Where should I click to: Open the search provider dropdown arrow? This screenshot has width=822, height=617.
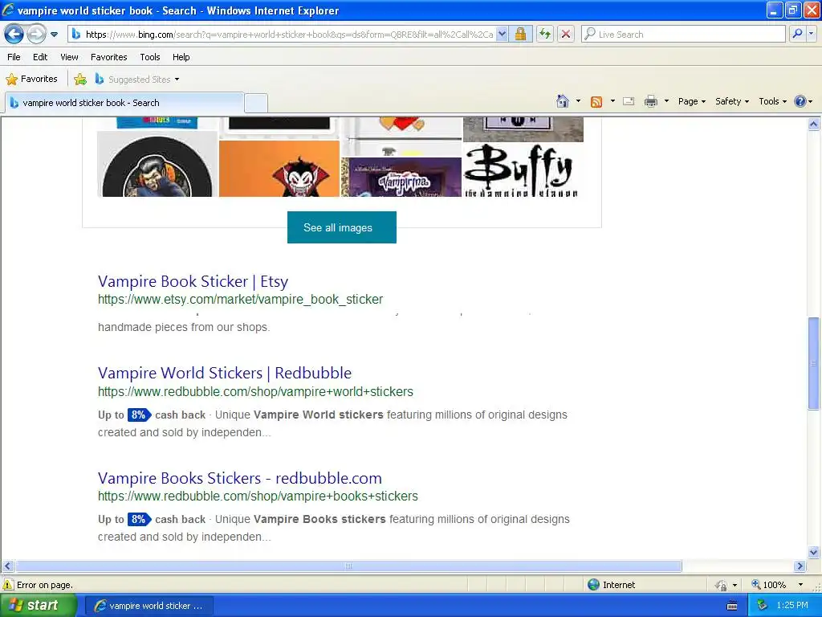[811, 35]
